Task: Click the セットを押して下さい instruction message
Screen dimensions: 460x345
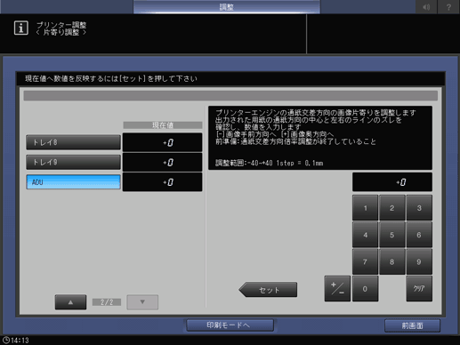Action: pyautogui.click(x=111, y=78)
